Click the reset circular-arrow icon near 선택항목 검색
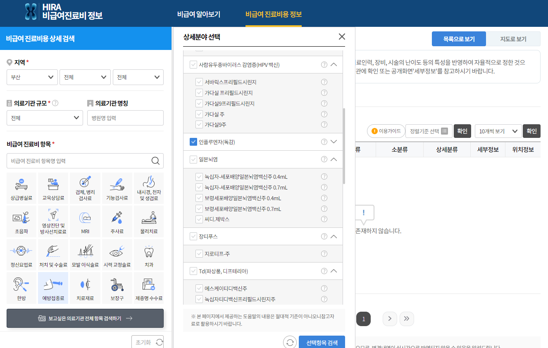 point(289,342)
